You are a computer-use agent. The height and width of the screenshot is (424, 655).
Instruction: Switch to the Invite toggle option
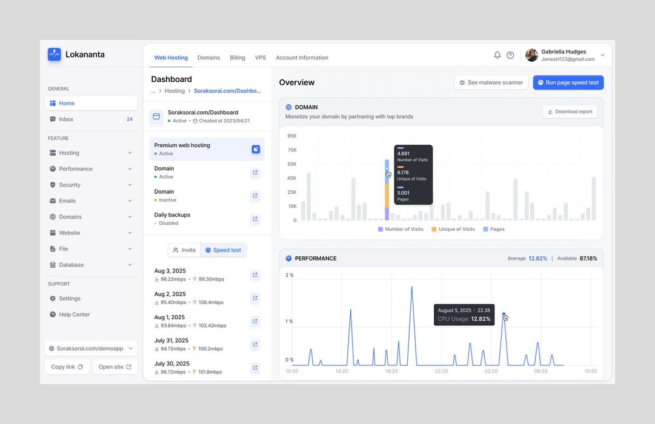click(x=184, y=250)
